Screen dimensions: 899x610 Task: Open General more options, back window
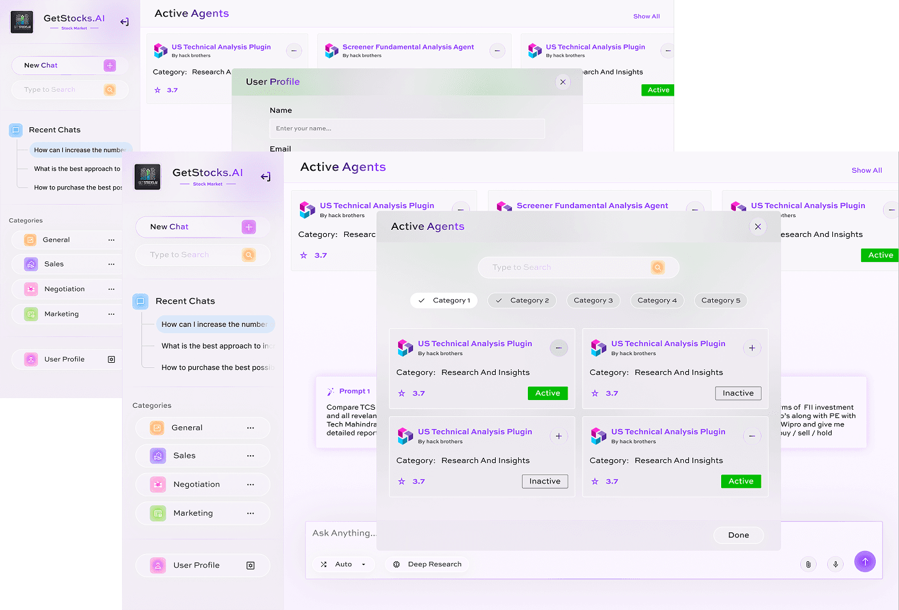tap(111, 240)
